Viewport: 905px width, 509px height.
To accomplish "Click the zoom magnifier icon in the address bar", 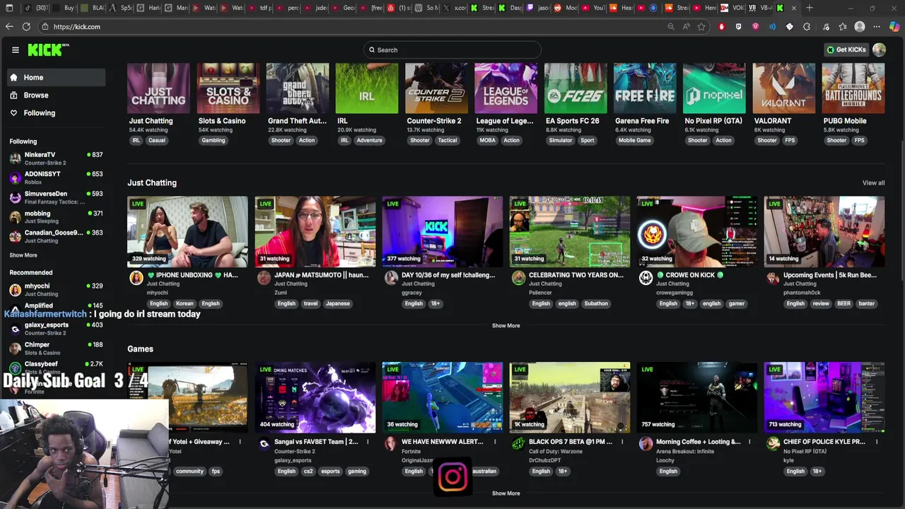I will pos(671,27).
